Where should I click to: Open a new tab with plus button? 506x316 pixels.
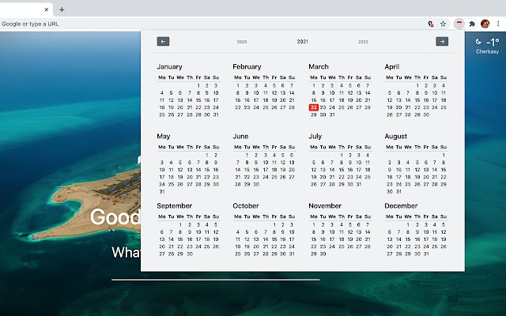[62, 9]
